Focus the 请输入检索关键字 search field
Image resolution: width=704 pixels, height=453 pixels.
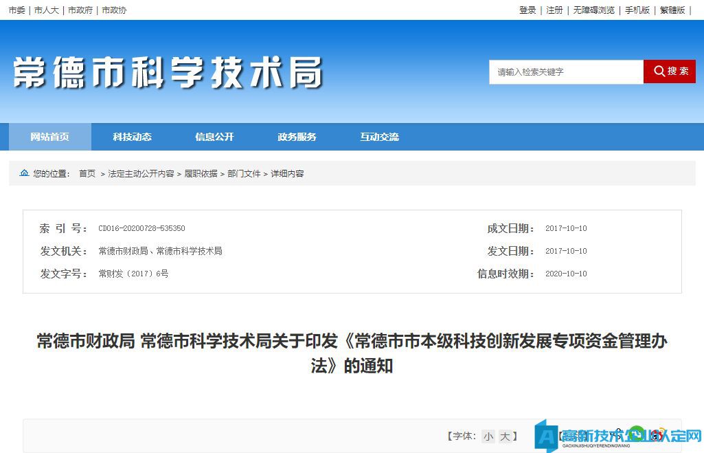(566, 72)
